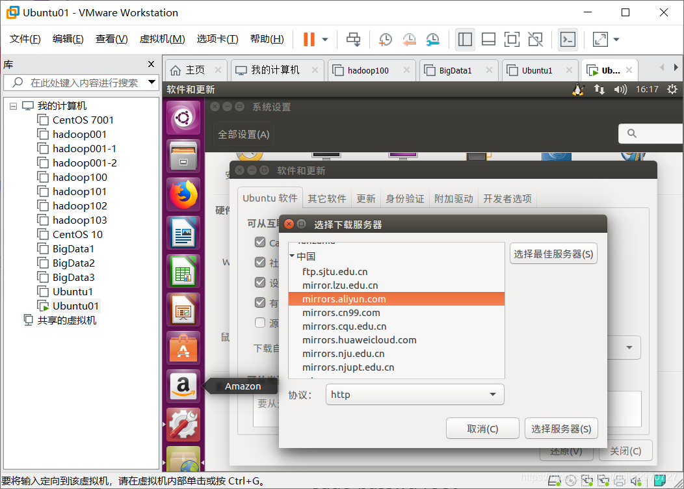Switch to the 更新 tab
The height and width of the screenshot is (489, 684).
coord(365,198)
